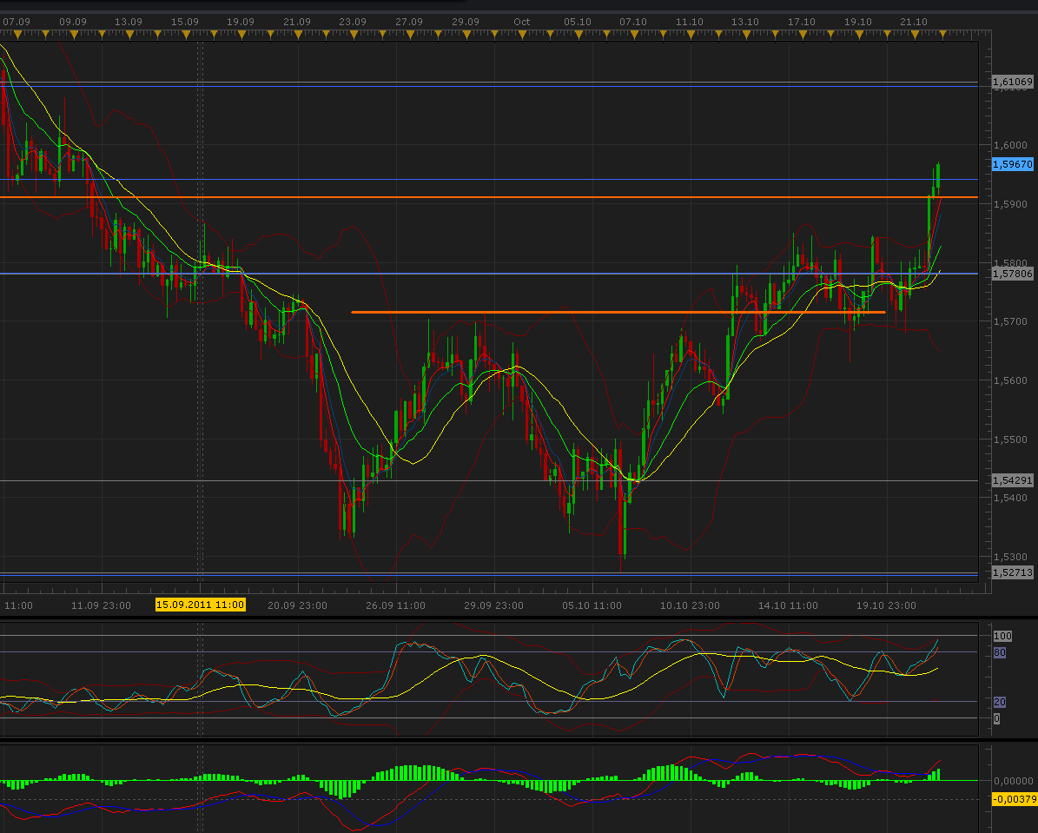This screenshot has width=1038, height=833.
Task: Click the triangle marker below 07.10 date
Action: click(x=634, y=34)
